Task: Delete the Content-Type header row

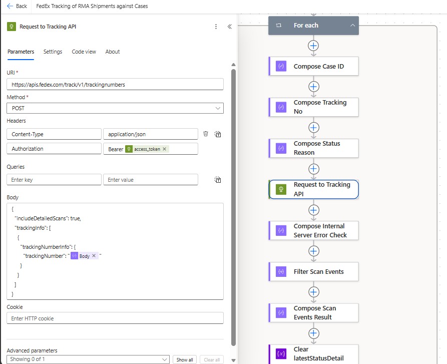Action: (206, 134)
